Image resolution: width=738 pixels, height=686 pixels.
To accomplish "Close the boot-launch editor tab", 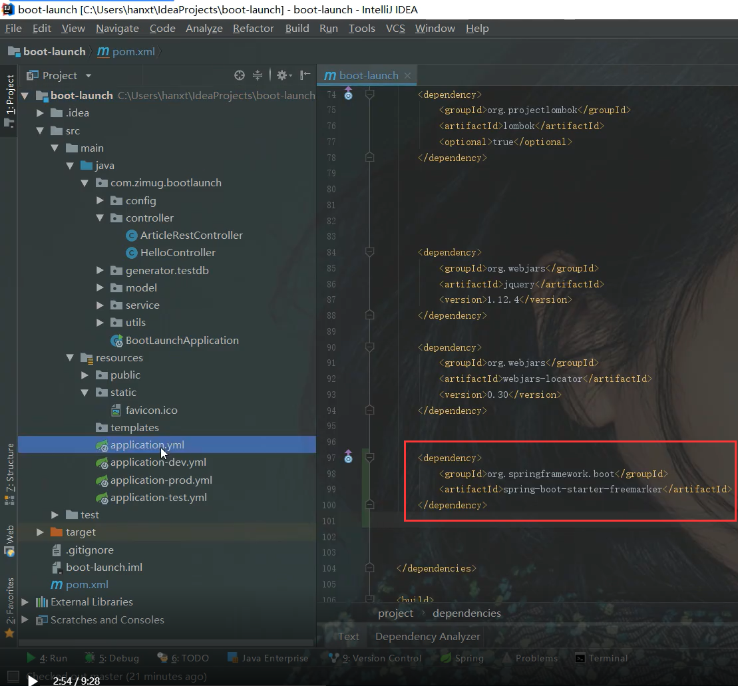I will click(407, 75).
